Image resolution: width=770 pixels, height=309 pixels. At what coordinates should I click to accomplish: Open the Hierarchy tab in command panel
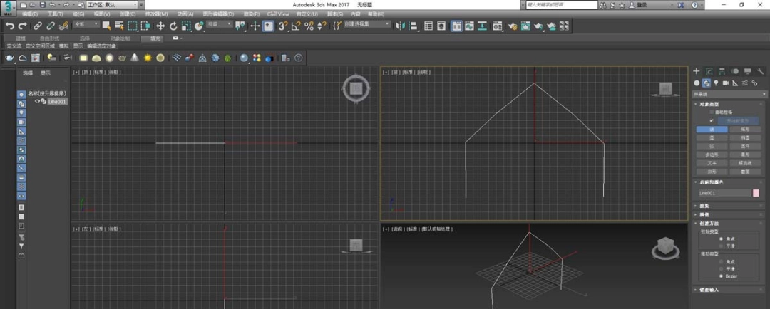(x=722, y=72)
